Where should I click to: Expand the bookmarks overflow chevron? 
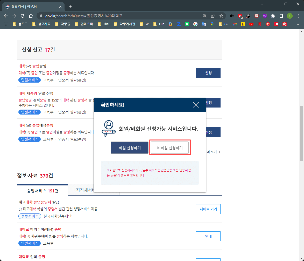click(x=298, y=24)
